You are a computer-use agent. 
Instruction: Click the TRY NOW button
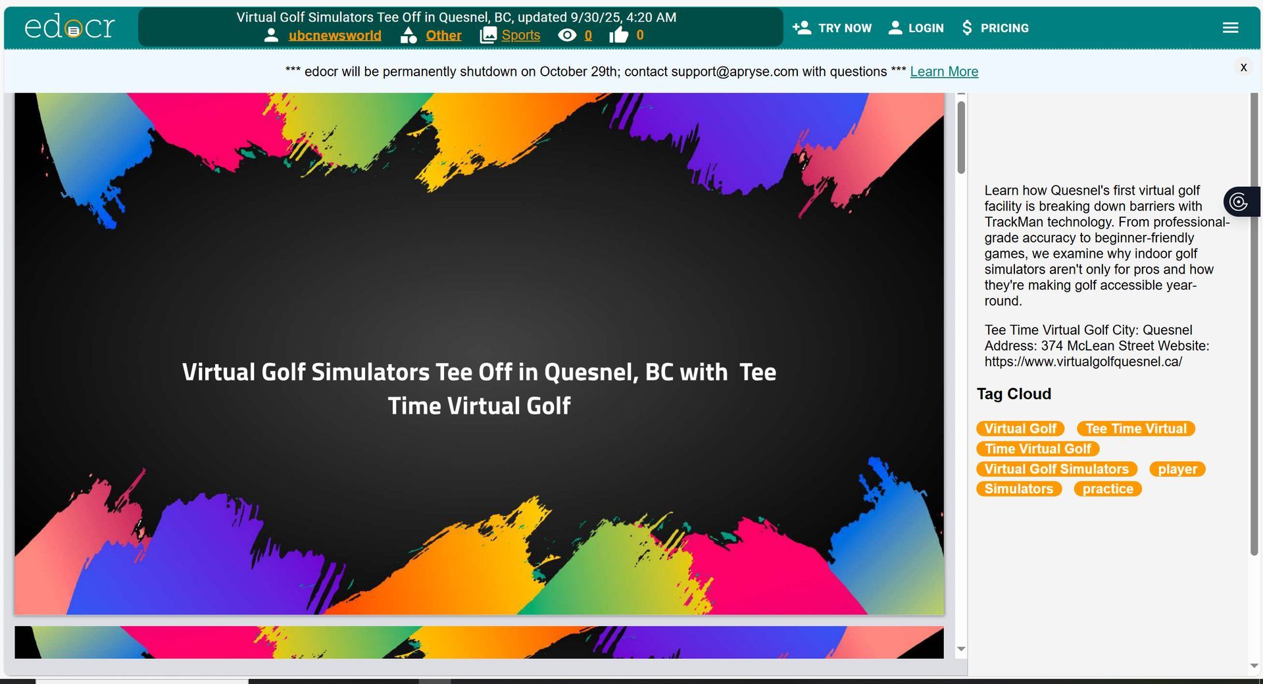(832, 28)
